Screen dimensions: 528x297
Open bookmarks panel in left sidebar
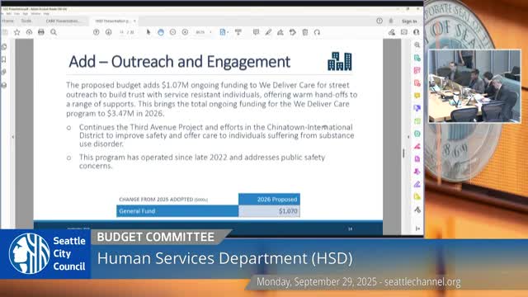(x=4, y=59)
